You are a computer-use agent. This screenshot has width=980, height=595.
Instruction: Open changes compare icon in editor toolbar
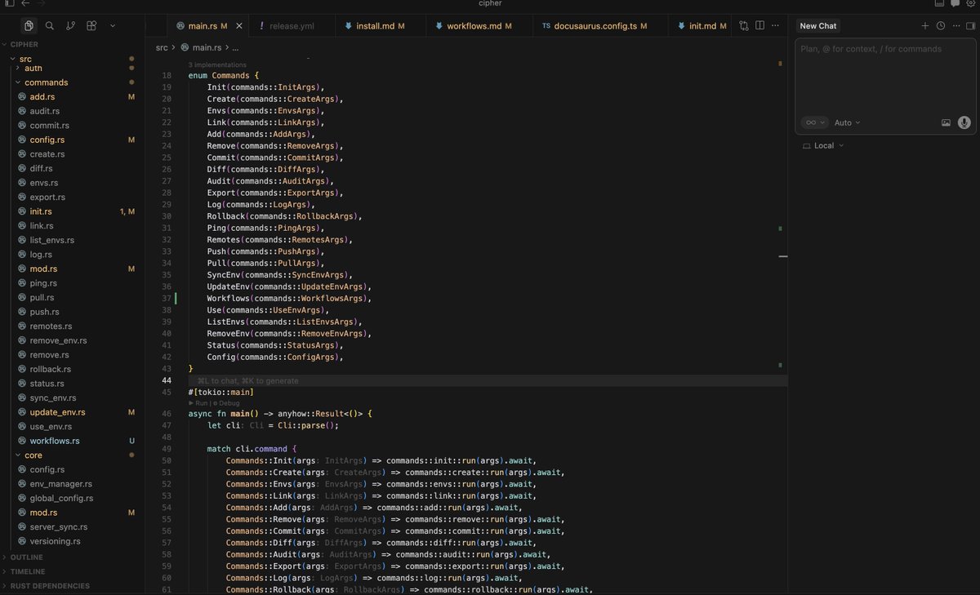744,26
